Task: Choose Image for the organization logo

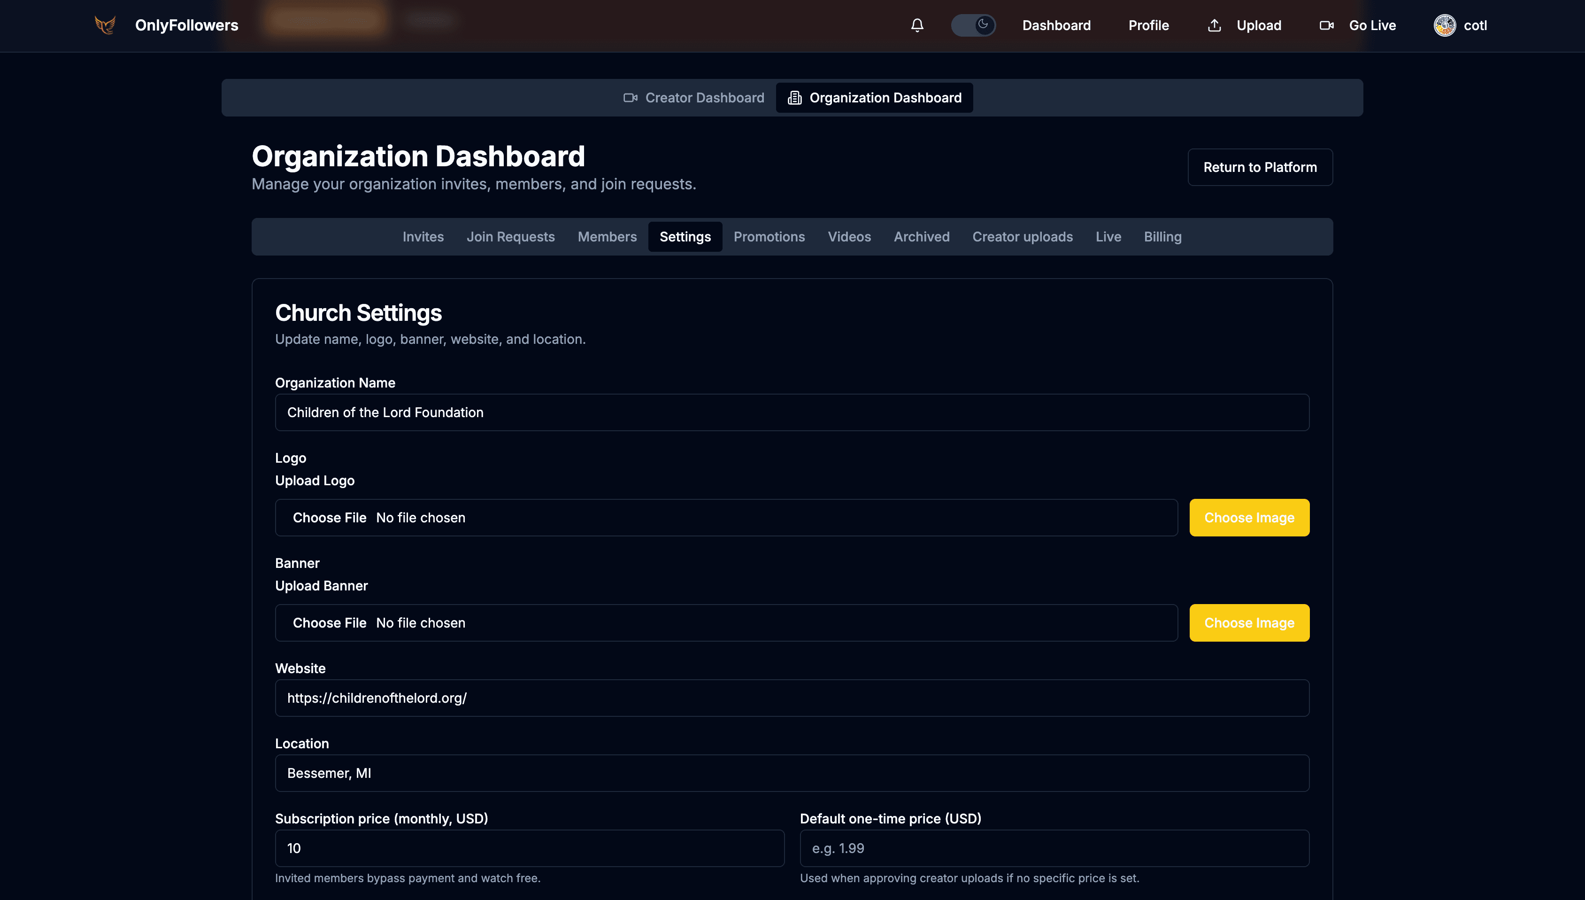Action: click(x=1249, y=517)
